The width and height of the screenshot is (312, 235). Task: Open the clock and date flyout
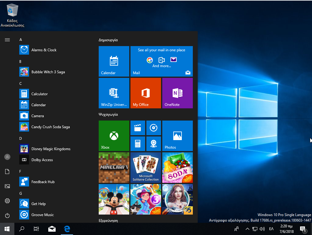287,229
